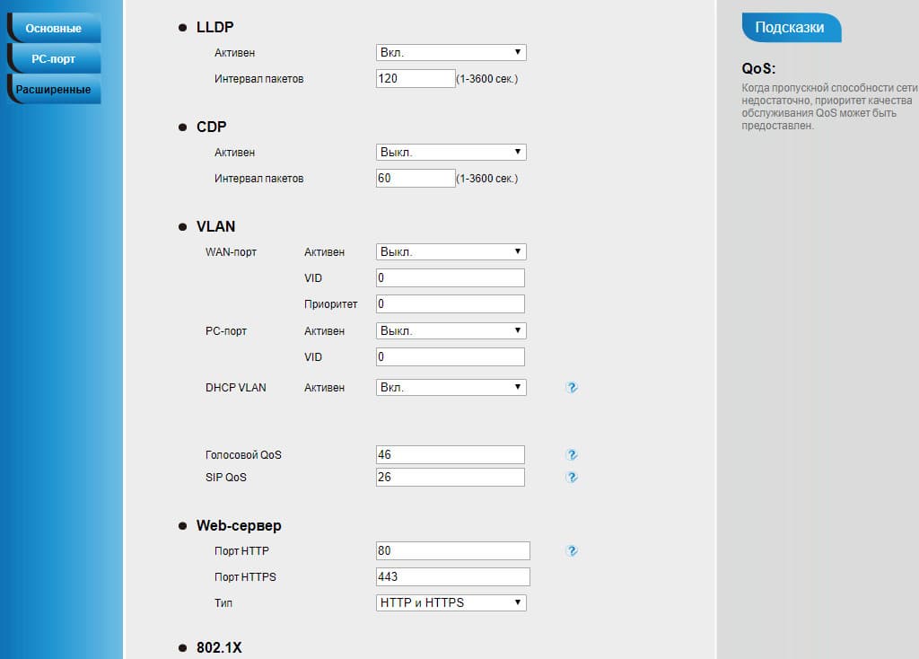Viewport: 919px width, 659px height.
Task: Click help icon beside SIP QoS field
Action: pyautogui.click(x=572, y=478)
